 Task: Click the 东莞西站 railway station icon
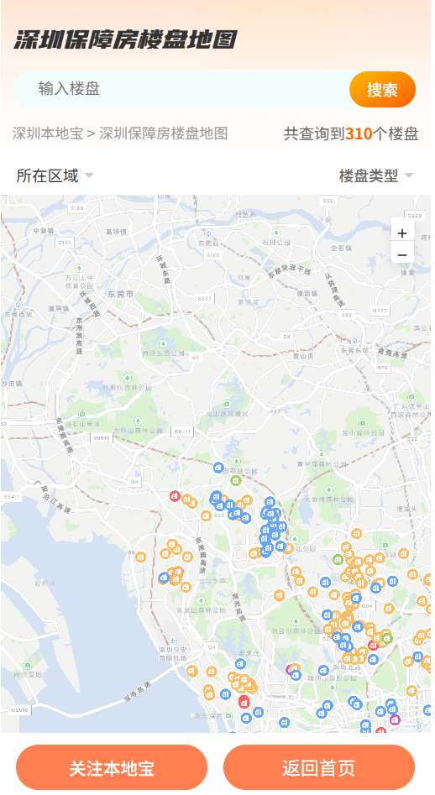point(18,306)
